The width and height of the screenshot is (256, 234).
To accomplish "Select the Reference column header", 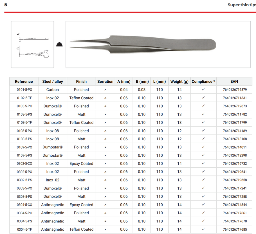I will click(x=24, y=82).
